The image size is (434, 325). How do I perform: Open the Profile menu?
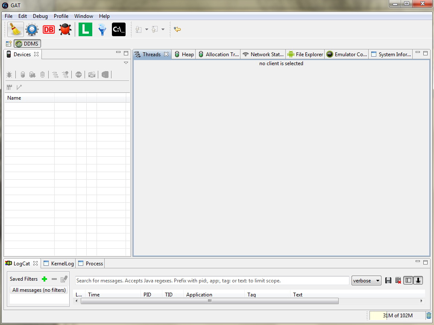[x=61, y=16]
